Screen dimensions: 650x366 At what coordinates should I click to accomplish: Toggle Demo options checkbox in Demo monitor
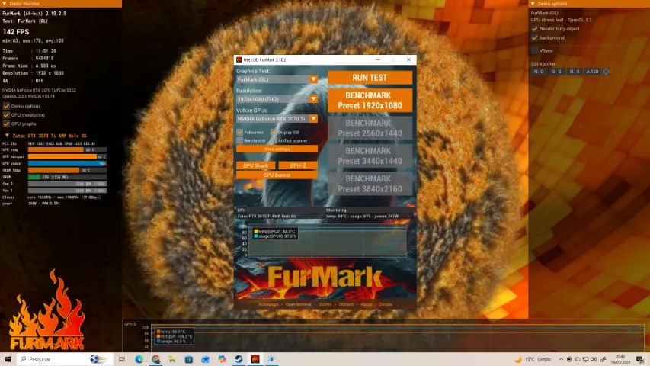(6, 106)
